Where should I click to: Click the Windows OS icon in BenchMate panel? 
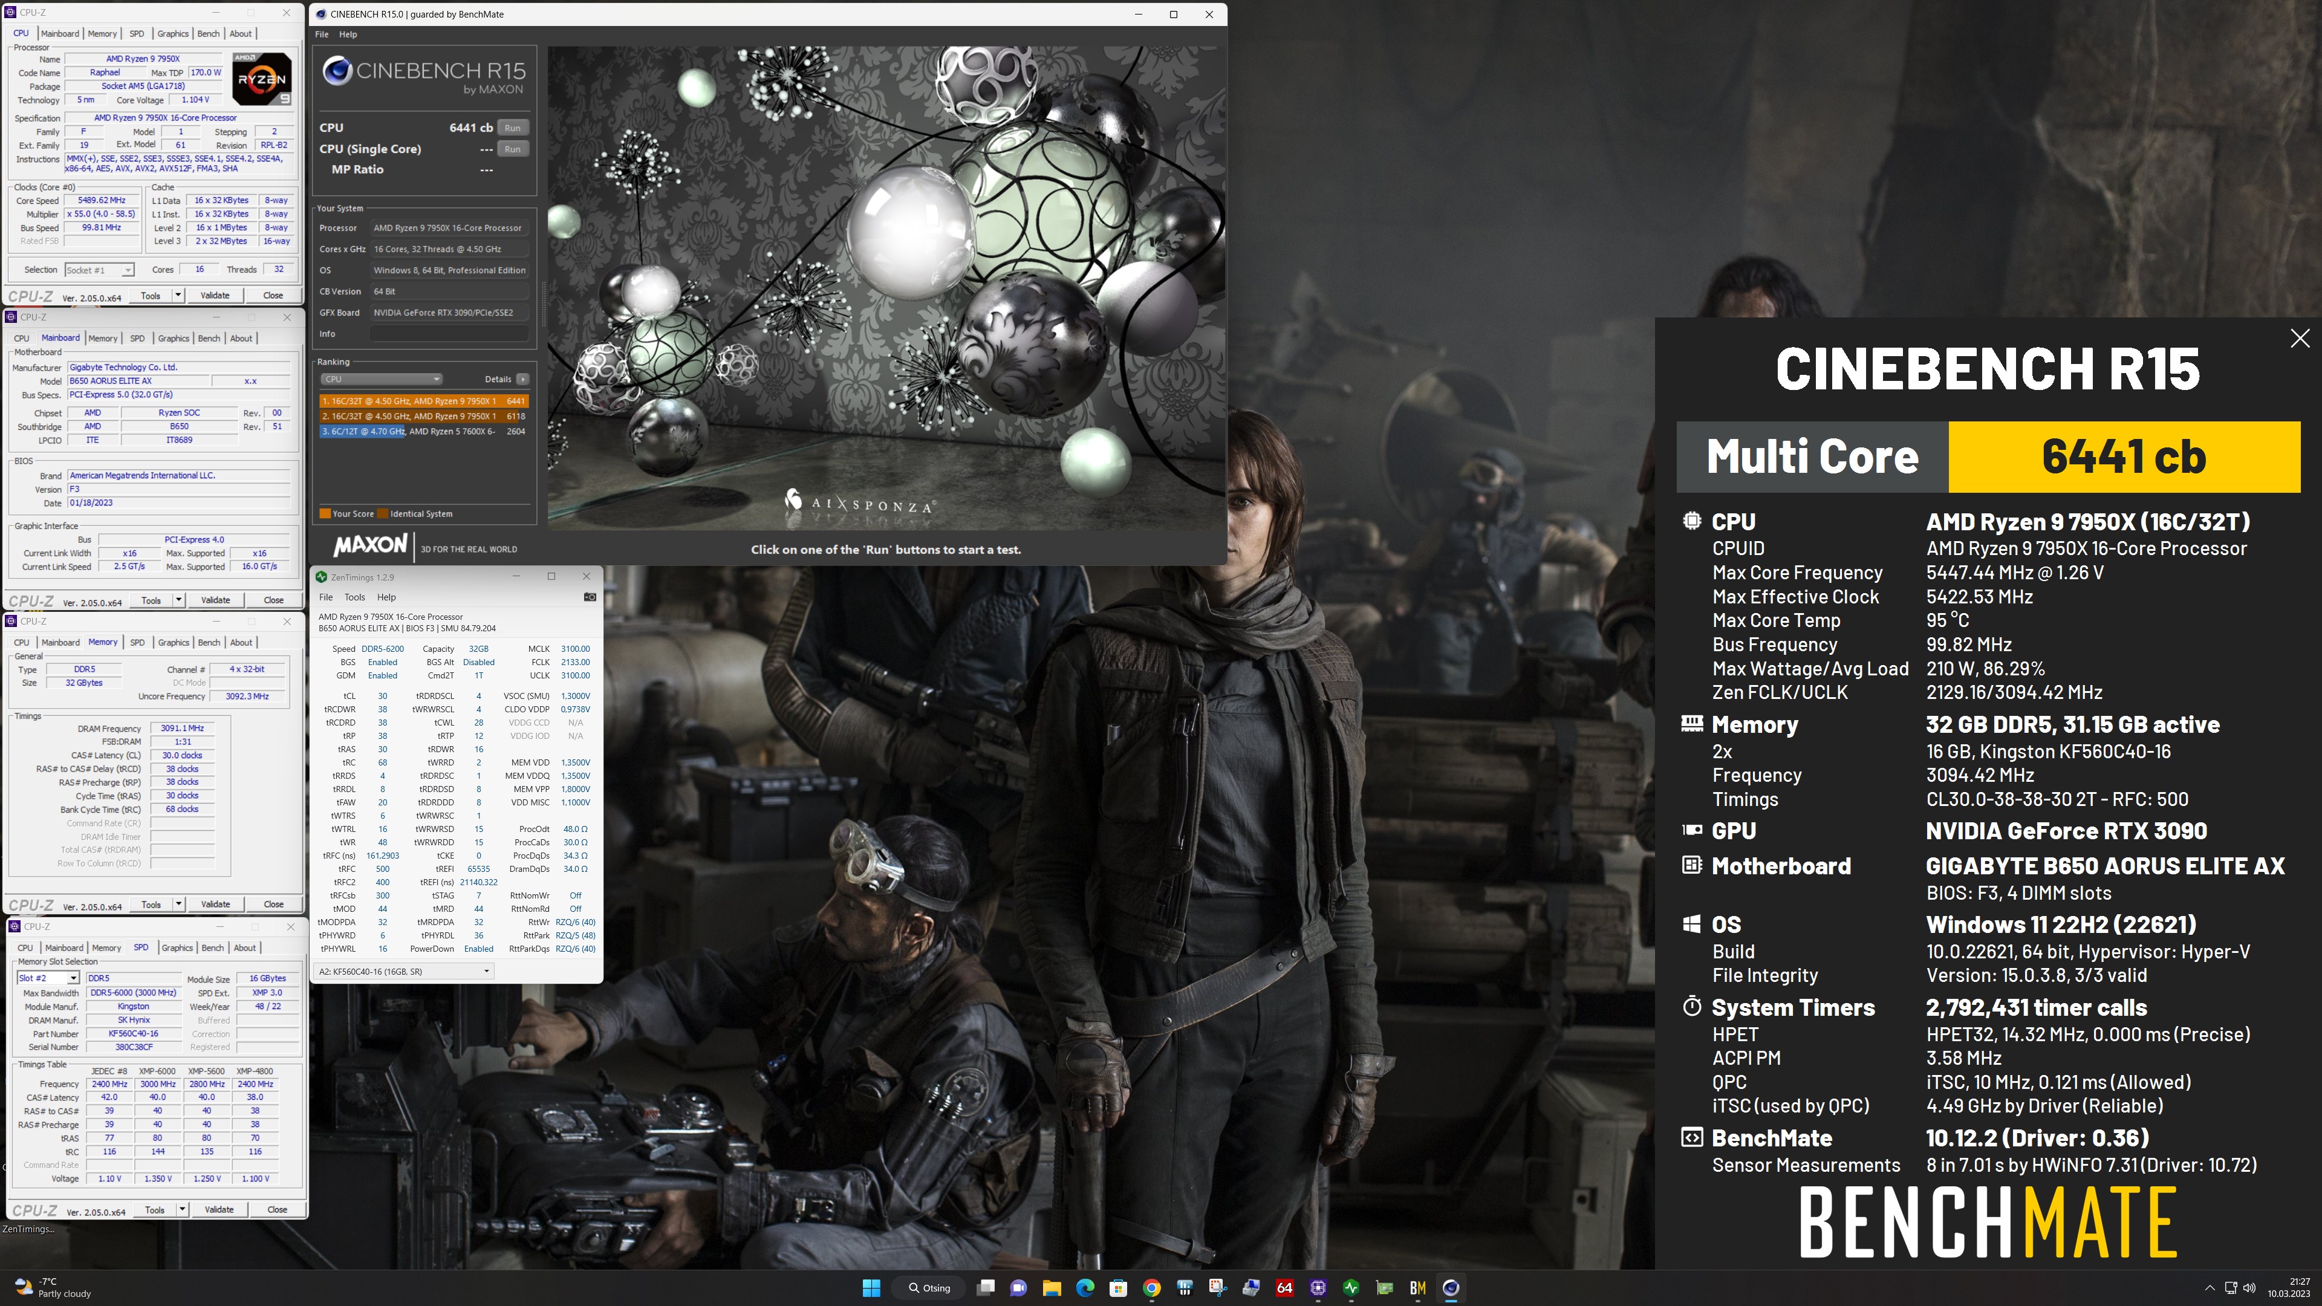1691,924
